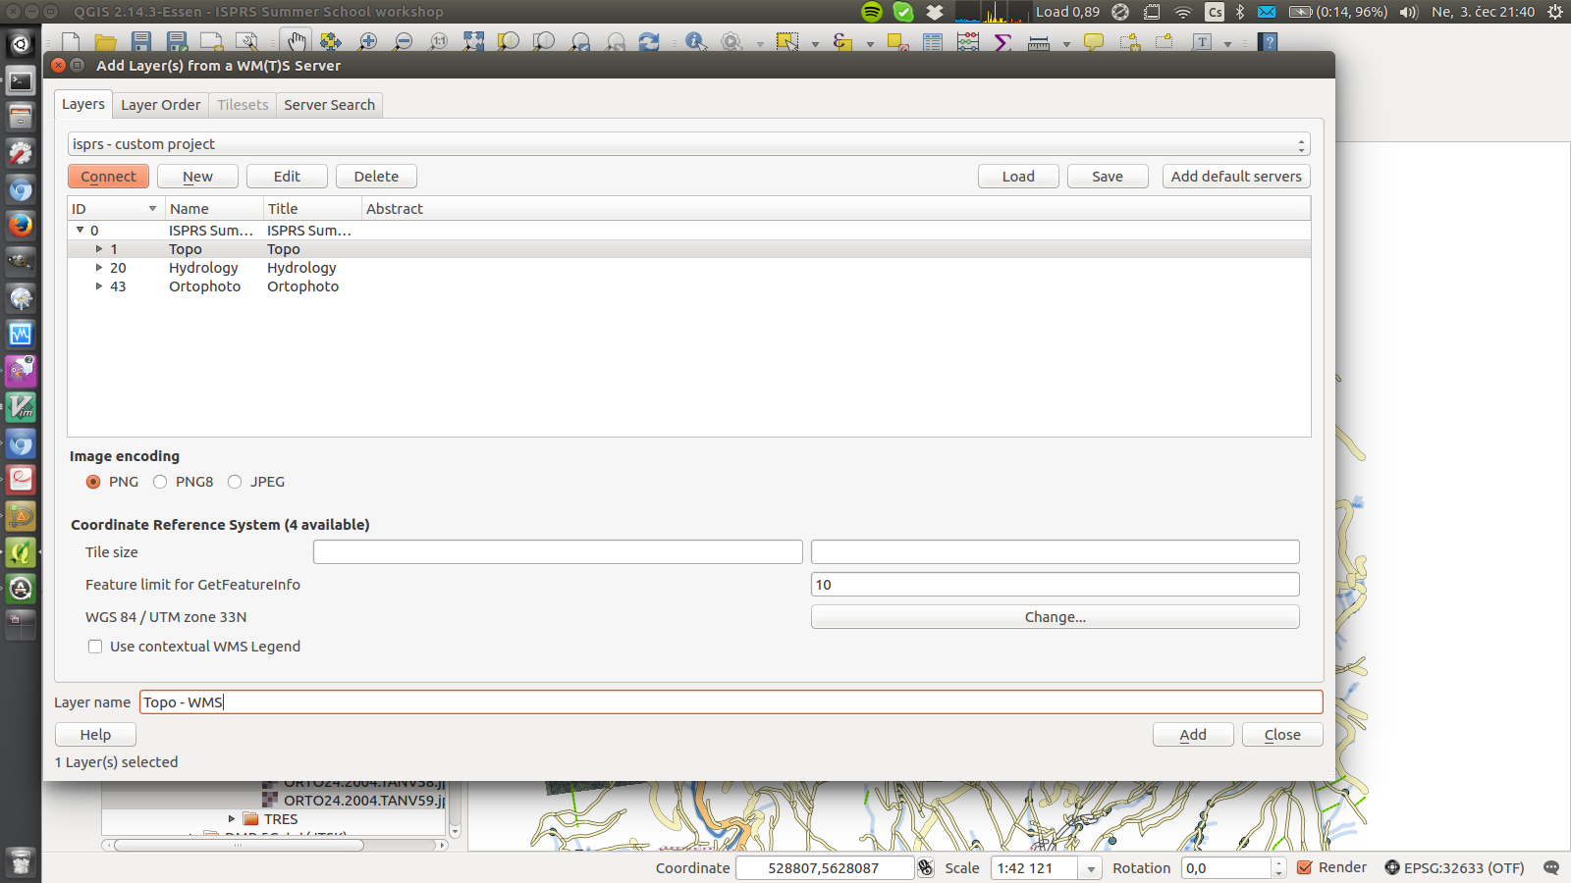Click the Select by Expression icon
Screen dimensions: 1571x883
[x=841, y=41]
